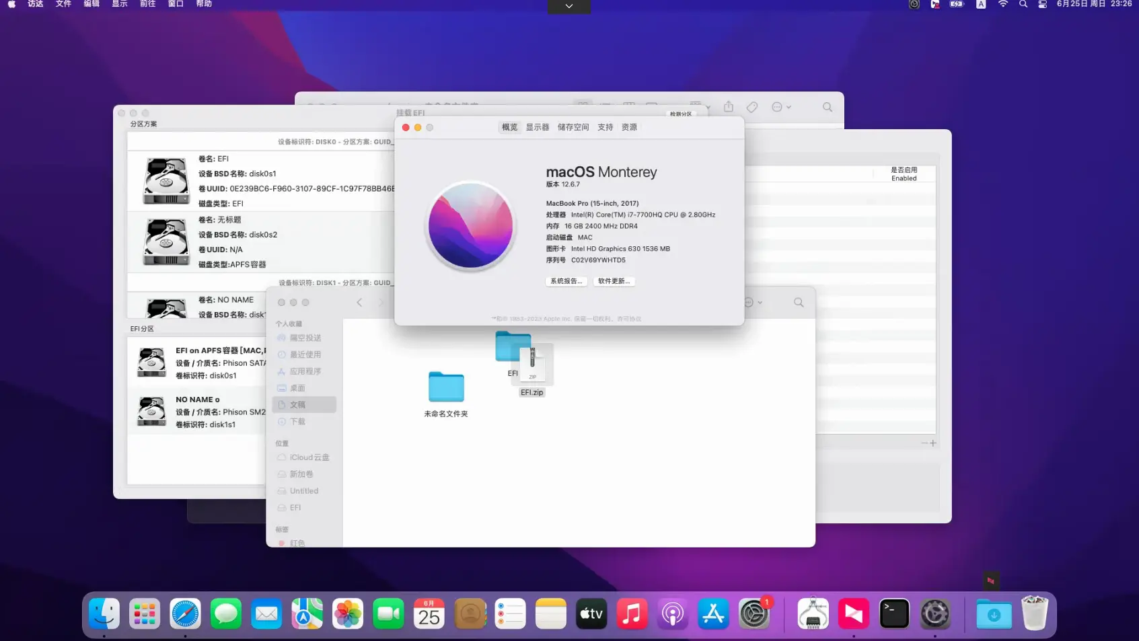Click the 系统报告... button
Viewport: 1139px width, 641px height.
click(566, 281)
